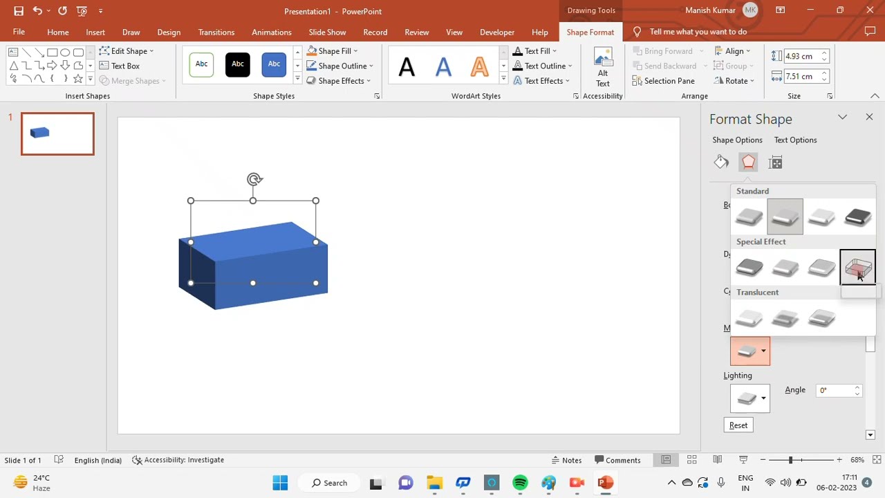Select the Effects pentagon icon

pyautogui.click(x=748, y=163)
